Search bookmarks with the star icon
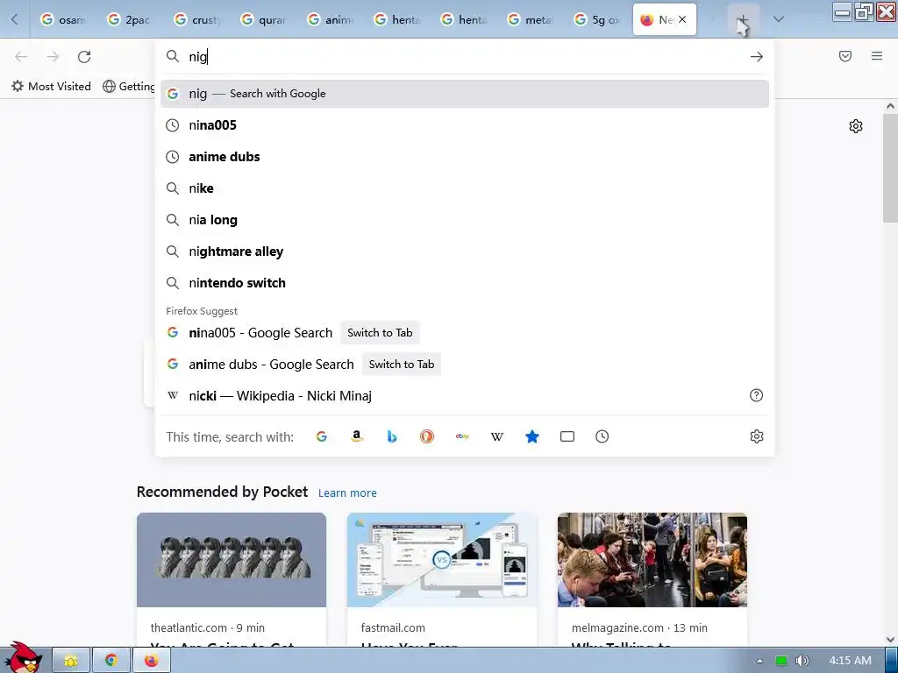The height and width of the screenshot is (673, 898). 532,436
